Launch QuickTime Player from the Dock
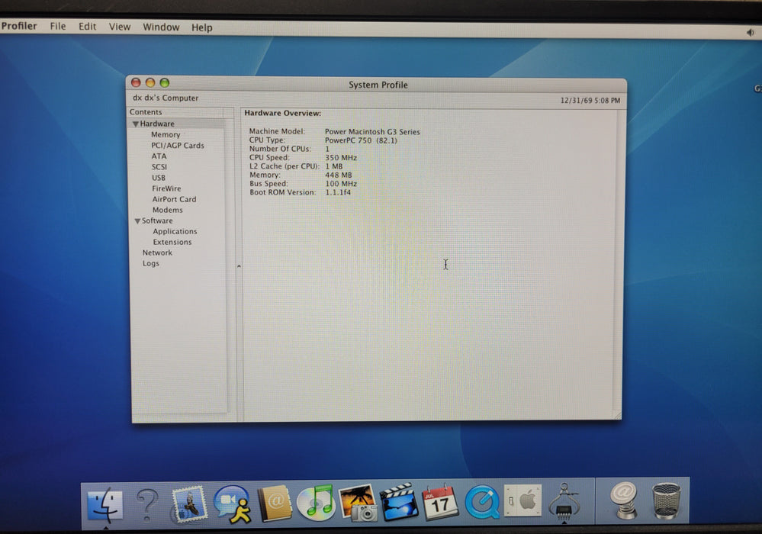This screenshot has height=534, width=762. [482, 503]
